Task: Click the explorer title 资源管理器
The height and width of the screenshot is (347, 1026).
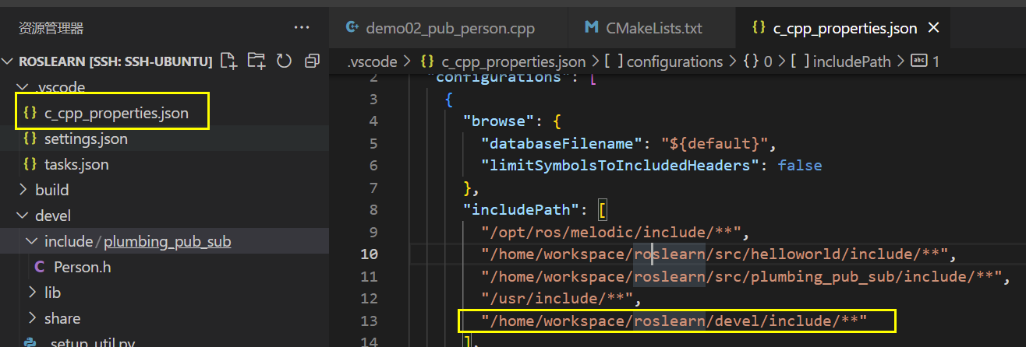Action: (51, 29)
